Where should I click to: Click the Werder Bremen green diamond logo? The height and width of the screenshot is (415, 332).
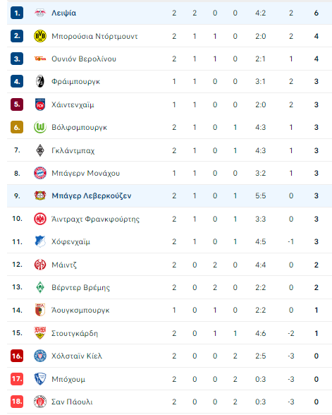pyautogui.click(x=40, y=287)
